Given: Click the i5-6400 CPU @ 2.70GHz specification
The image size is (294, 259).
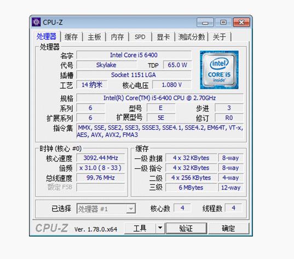Looking at the screenshot, I should click(x=160, y=98).
